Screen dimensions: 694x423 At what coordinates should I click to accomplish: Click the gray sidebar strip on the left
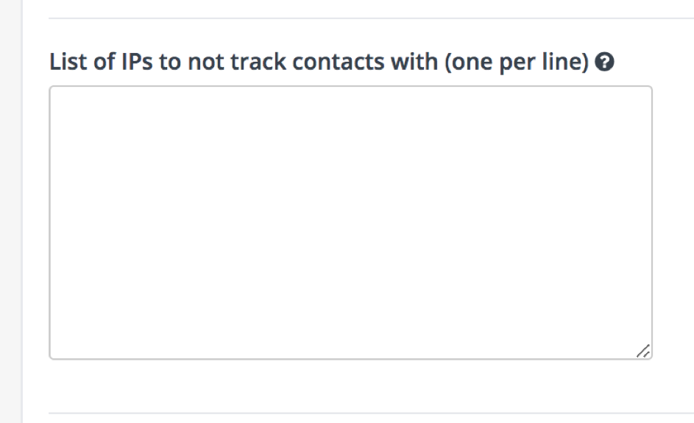10,212
